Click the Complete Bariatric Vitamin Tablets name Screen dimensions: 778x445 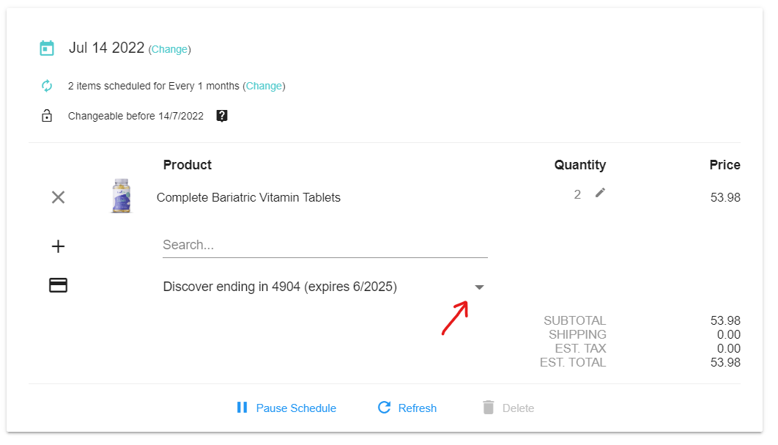coord(248,197)
